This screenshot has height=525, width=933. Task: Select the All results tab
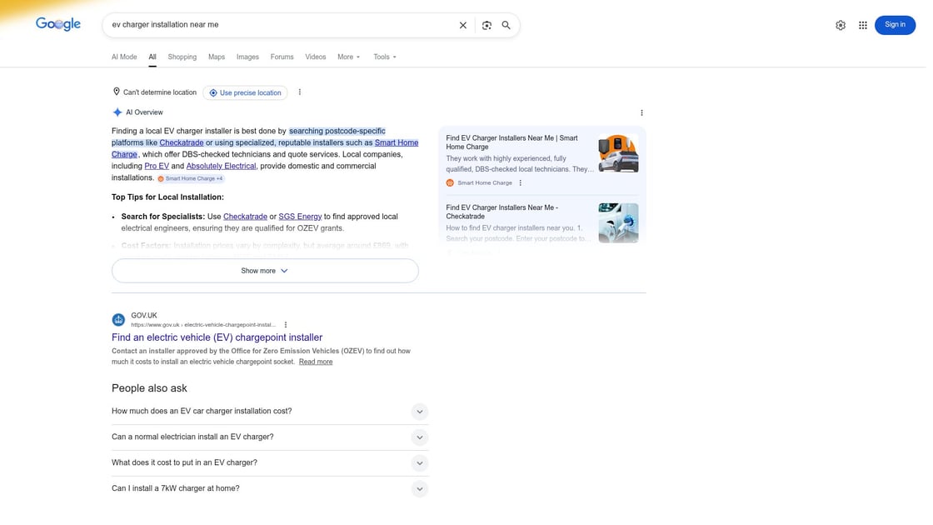(152, 57)
